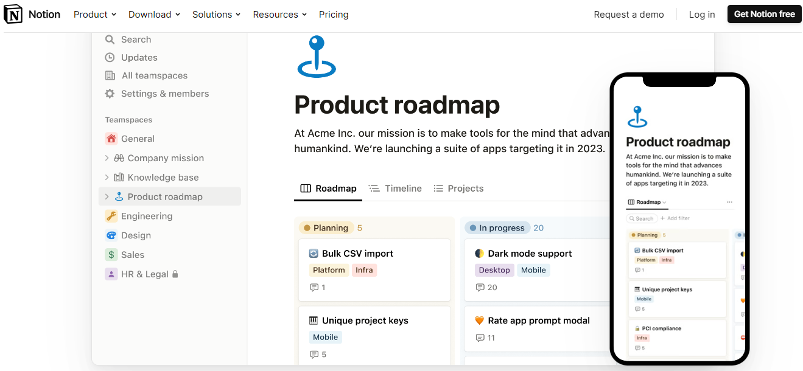This screenshot has height=371, width=803.
Task: Click the Knowledge base books icon
Action: point(119,178)
